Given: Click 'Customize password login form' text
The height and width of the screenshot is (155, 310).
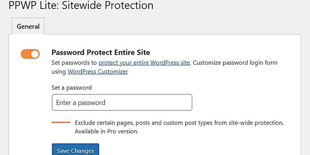Looking at the screenshot, I should pos(235,62).
